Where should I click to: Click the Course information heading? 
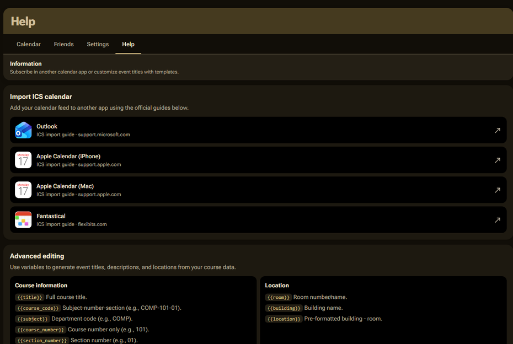[x=41, y=285]
